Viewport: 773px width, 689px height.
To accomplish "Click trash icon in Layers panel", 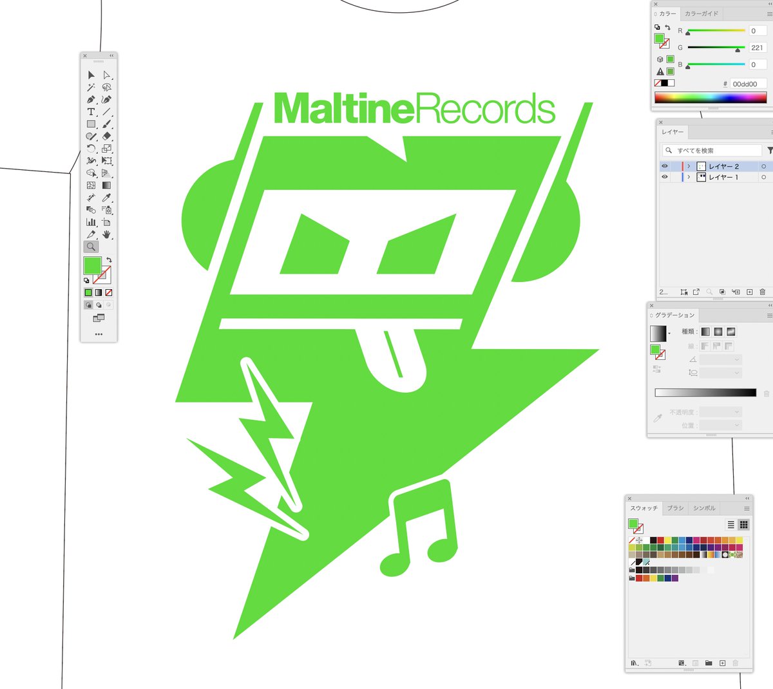I will pyautogui.click(x=763, y=292).
